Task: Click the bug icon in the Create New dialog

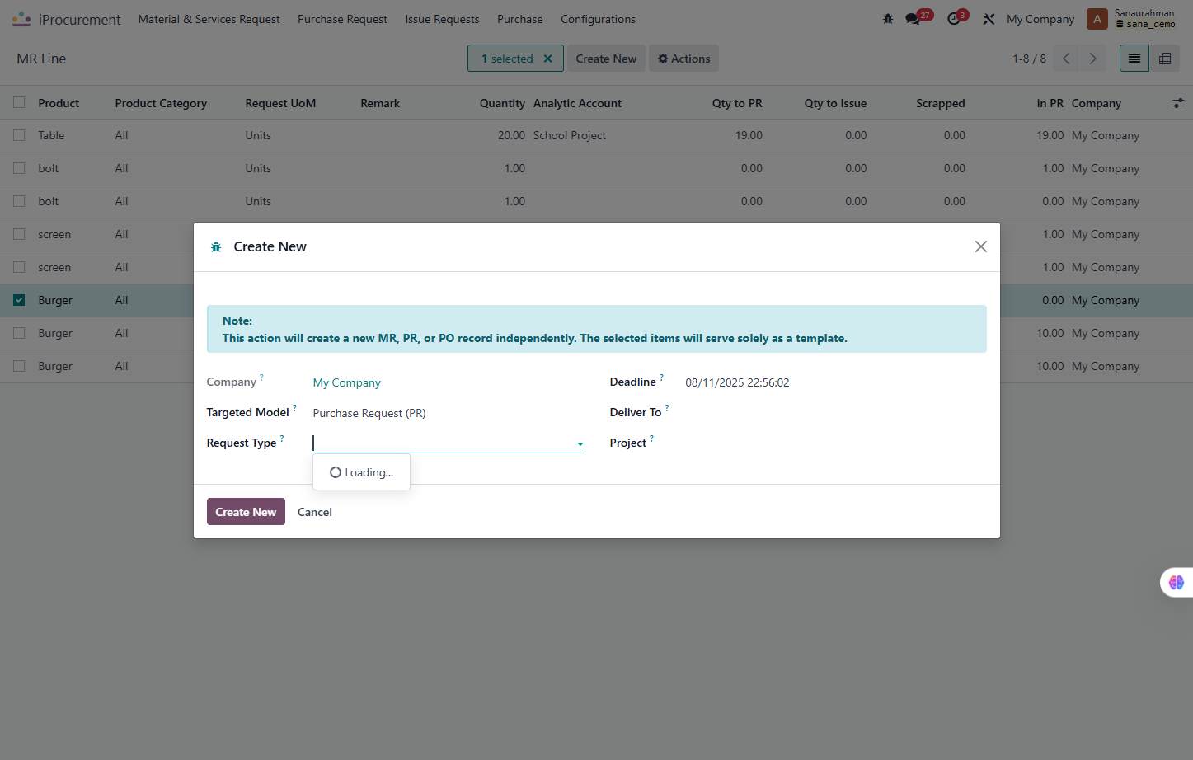Action: 216,247
